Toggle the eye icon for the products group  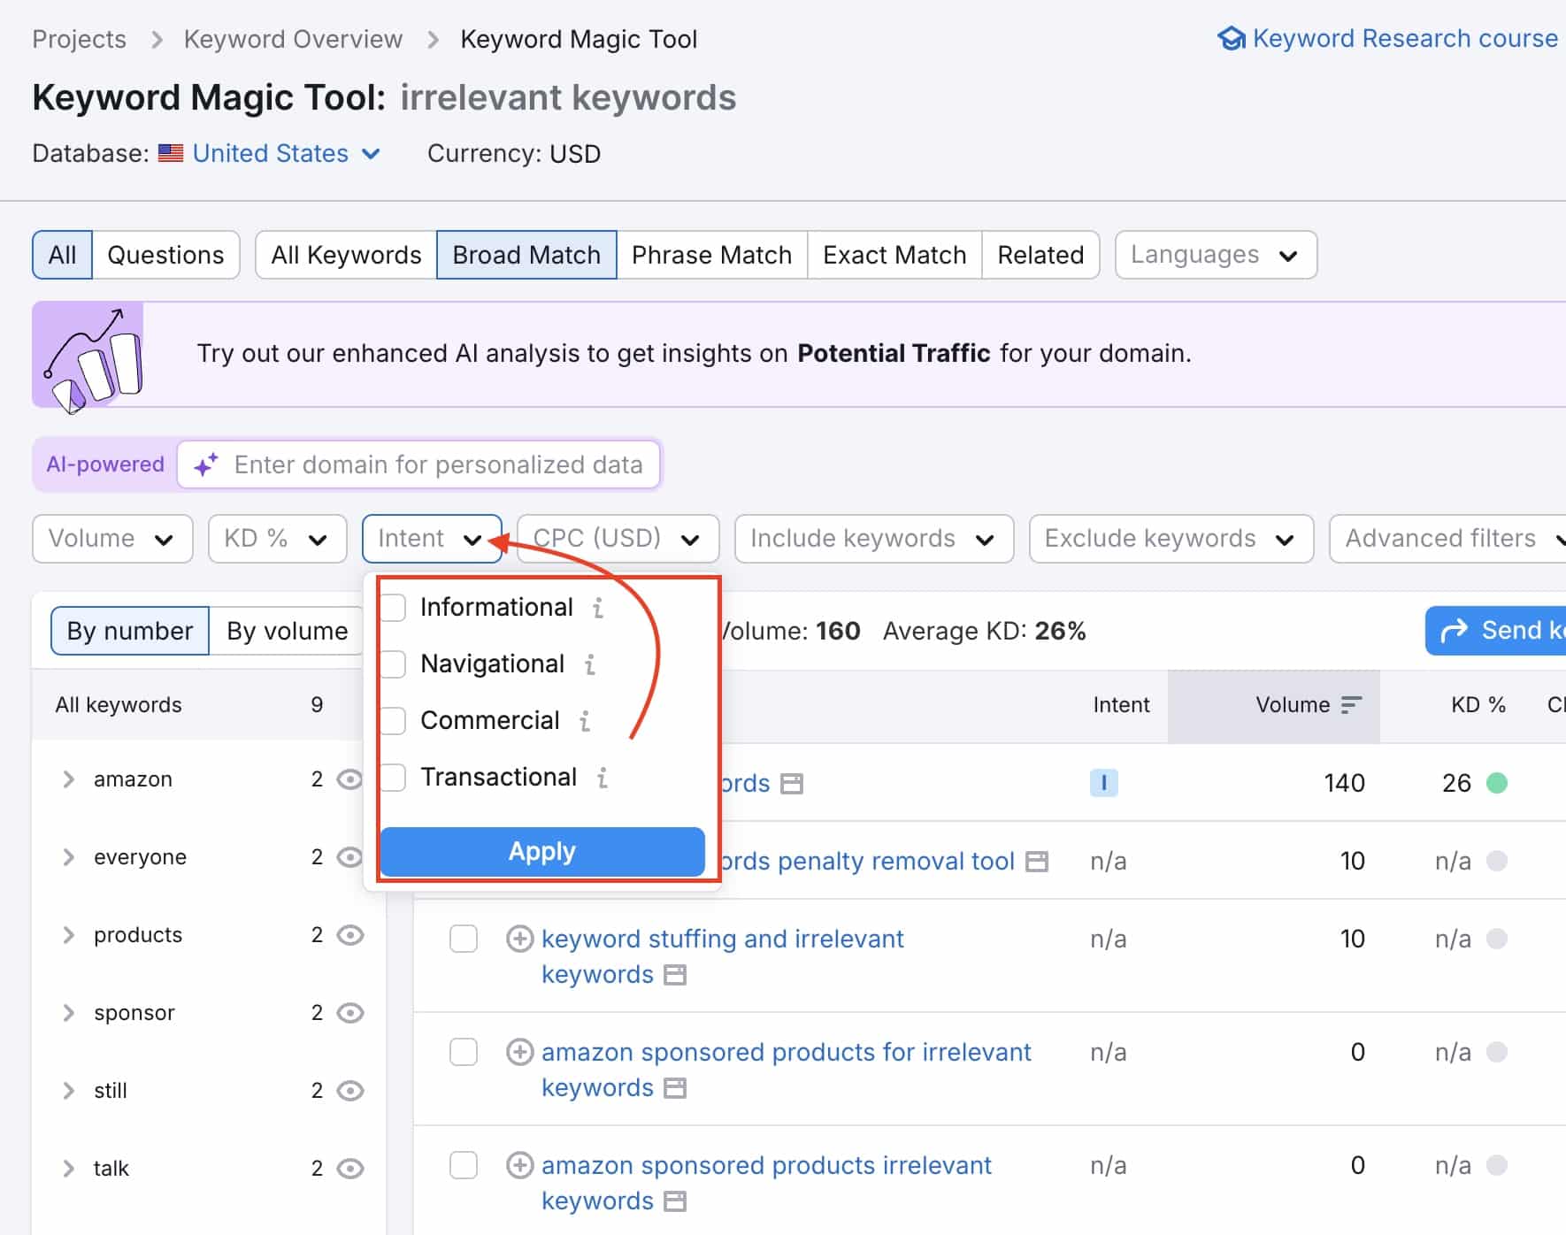tap(350, 935)
